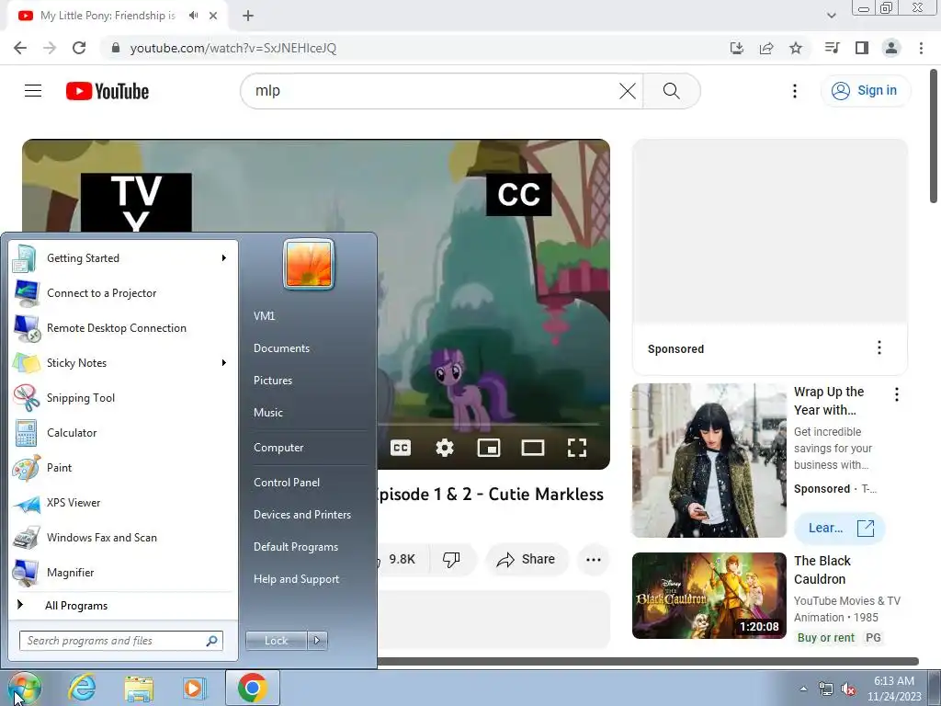Screen dimensions: 941x706
Task: Open XPS Viewer
Action: pyautogui.click(x=124, y=503)
